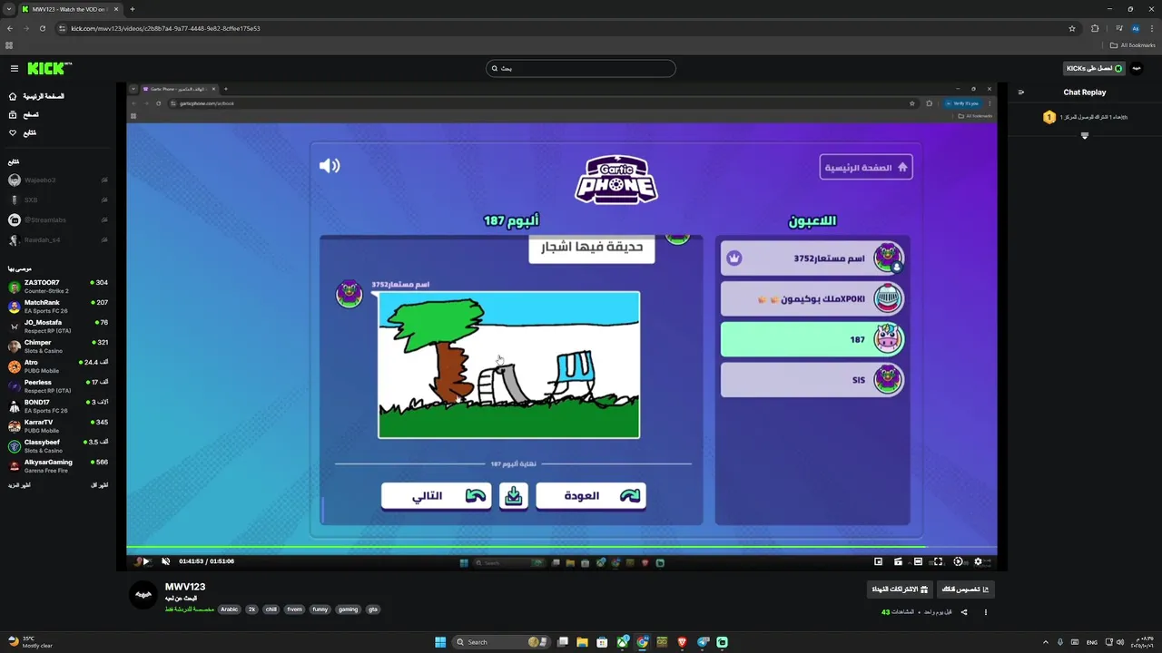Open recommended channel JO_Mostafa
Screen dimensions: 1162x653
point(58,326)
